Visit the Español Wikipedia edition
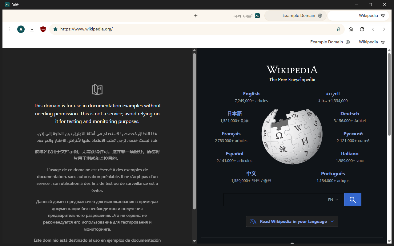The image size is (394, 246). point(235,154)
